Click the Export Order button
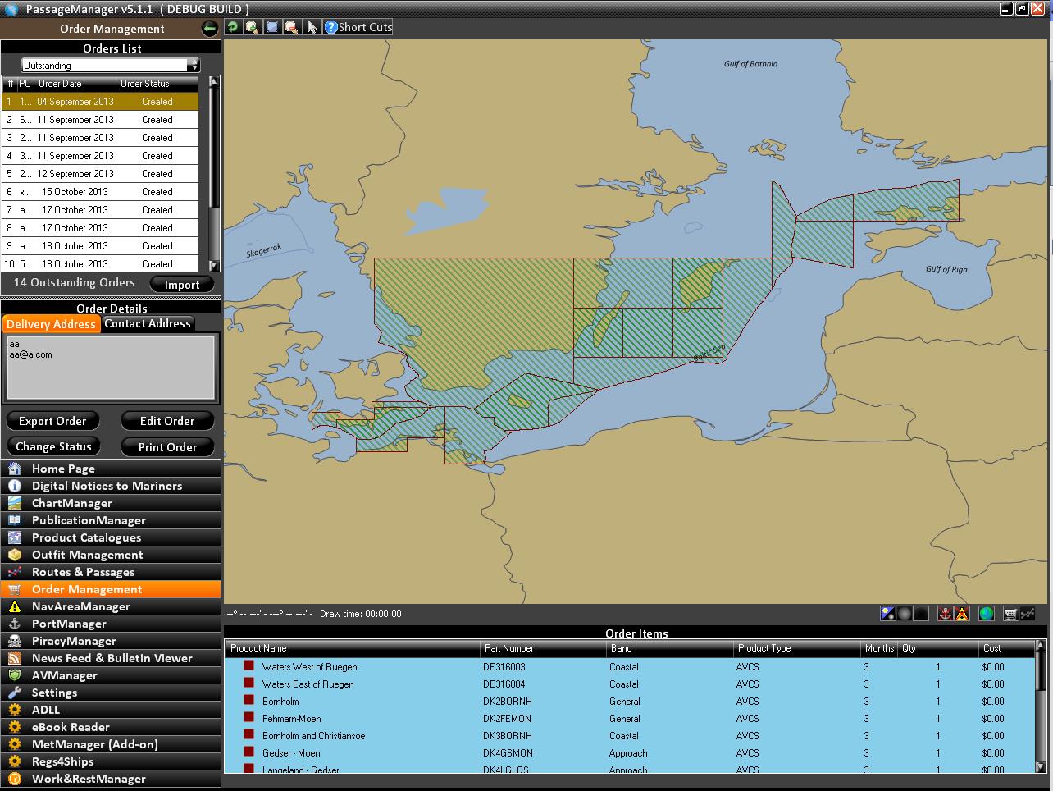1053x791 pixels. click(x=52, y=420)
